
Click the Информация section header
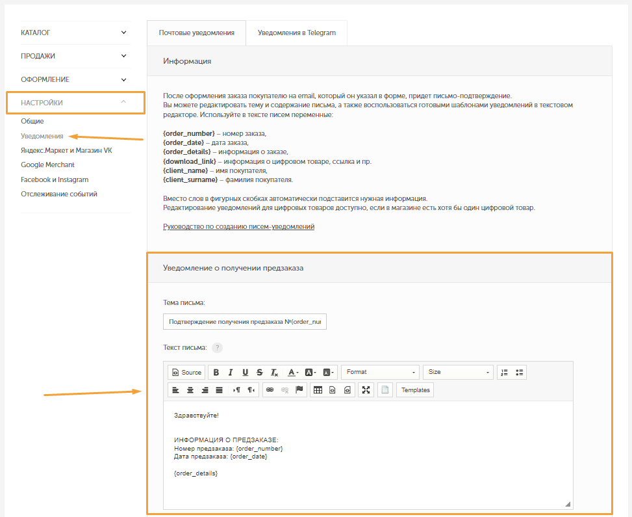pos(379,61)
